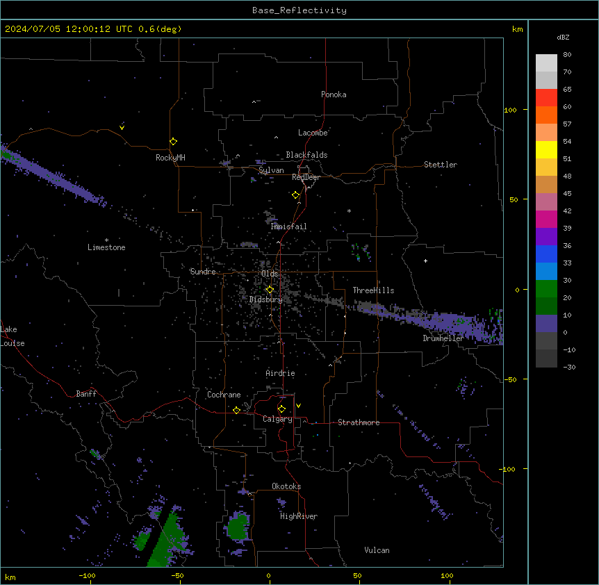Screen dimensions: 599x585
Task: Click the Olds city label
Action: [270, 274]
